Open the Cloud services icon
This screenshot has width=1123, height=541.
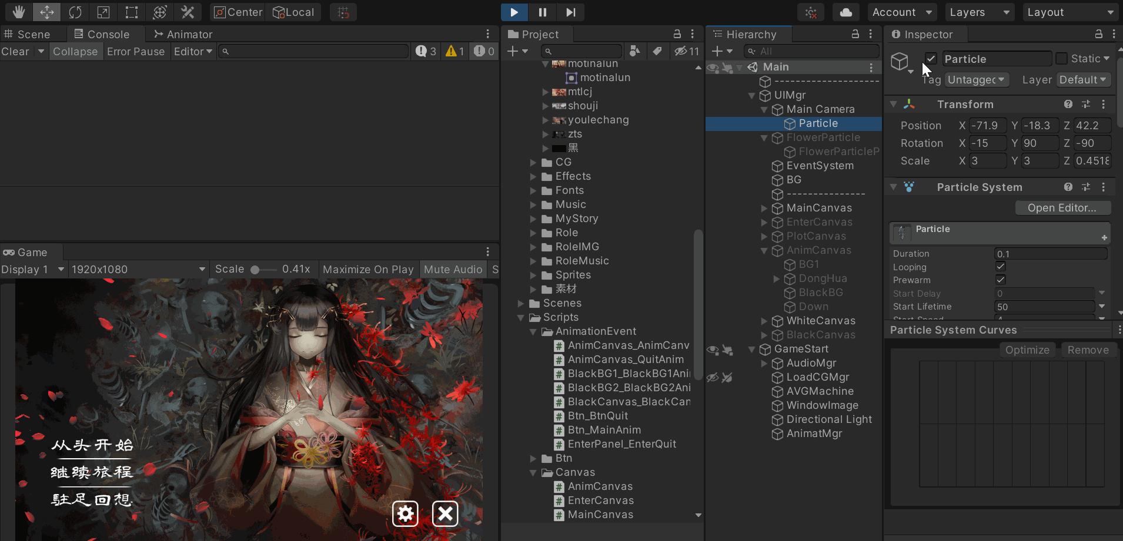[x=846, y=12]
